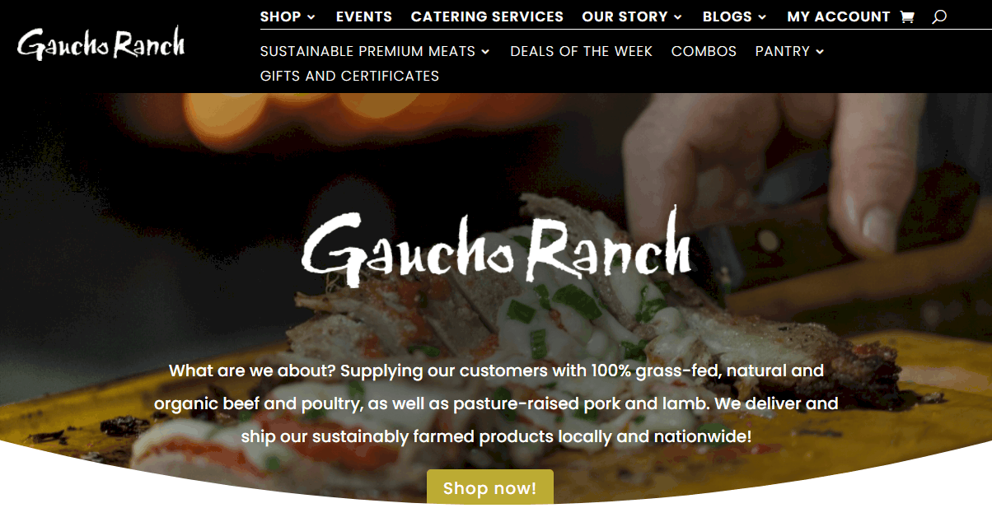Open the shopping cart icon

click(x=907, y=16)
